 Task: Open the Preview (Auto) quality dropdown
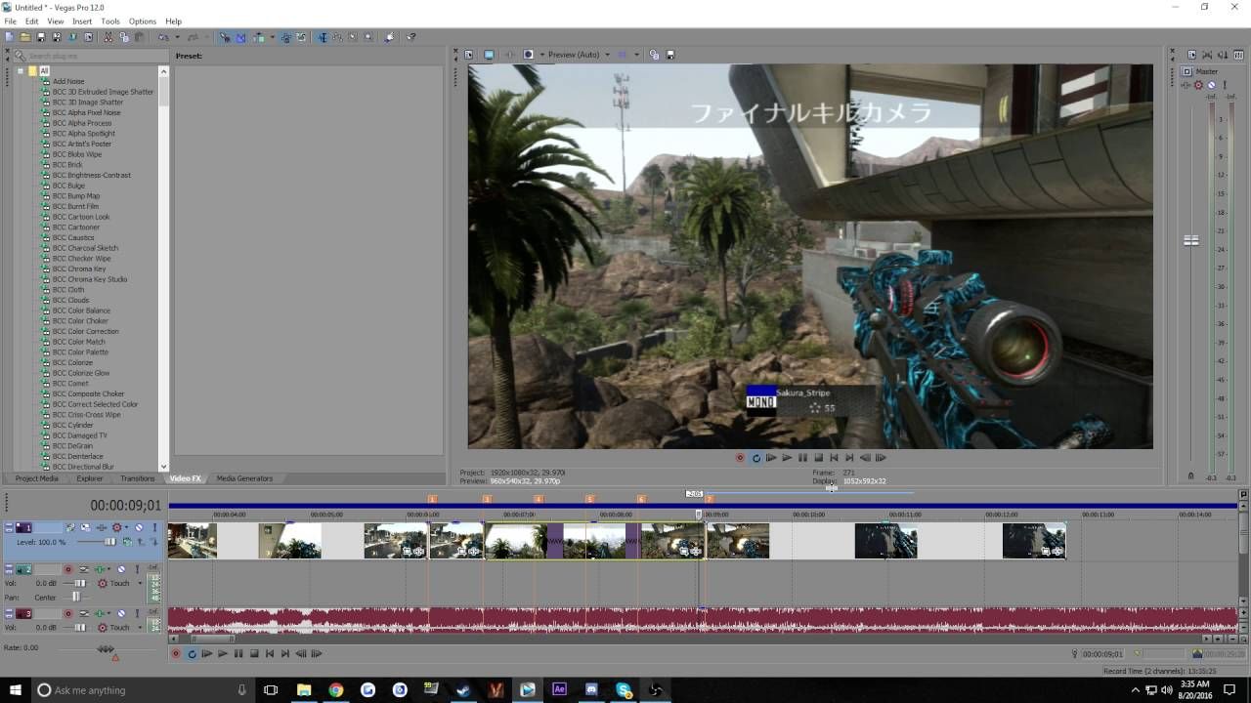(x=607, y=55)
